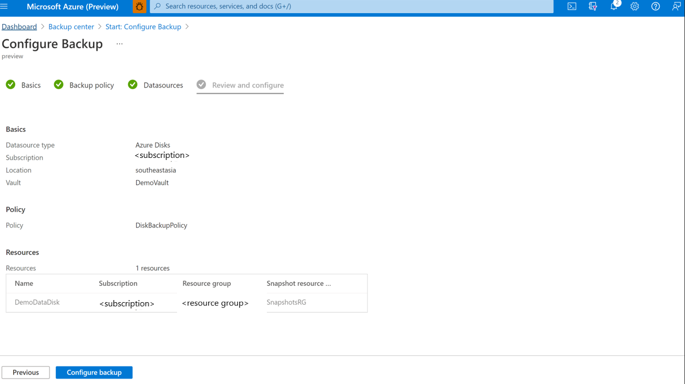Image resolution: width=685 pixels, height=384 pixels.
Task: Click the Configure backup button
Action: click(x=94, y=372)
